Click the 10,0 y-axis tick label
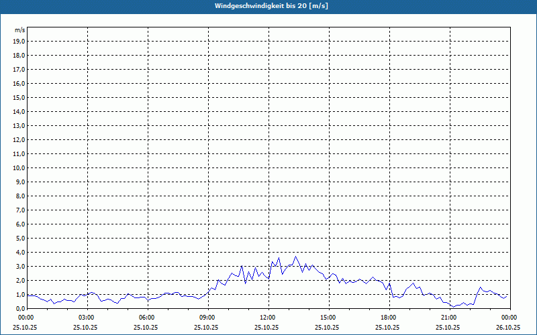The width and height of the screenshot is (537, 335). click(19, 168)
